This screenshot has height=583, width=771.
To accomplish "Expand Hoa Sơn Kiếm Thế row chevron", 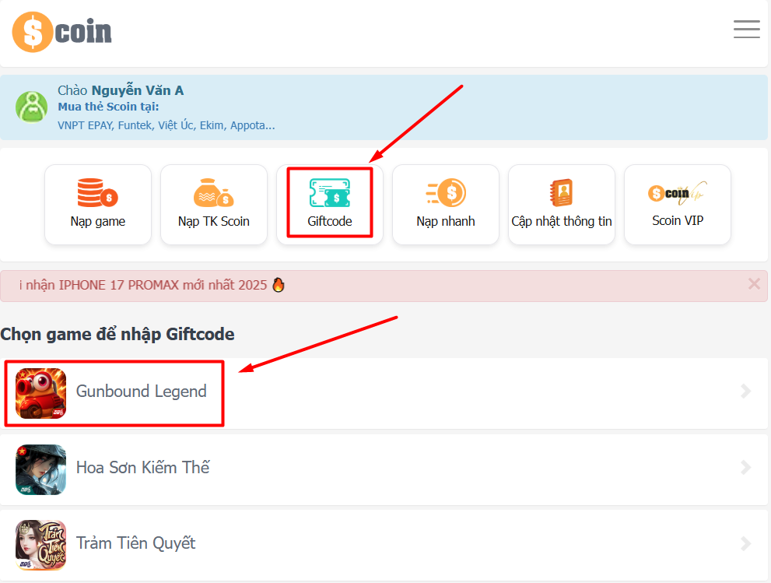I will (x=746, y=468).
